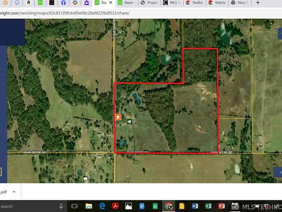Click the Windows taskbar search box
The height and width of the screenshot is (212, 282).
(26, 206)
